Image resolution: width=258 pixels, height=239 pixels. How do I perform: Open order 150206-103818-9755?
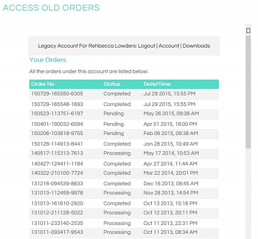click(x=57, y=133)
